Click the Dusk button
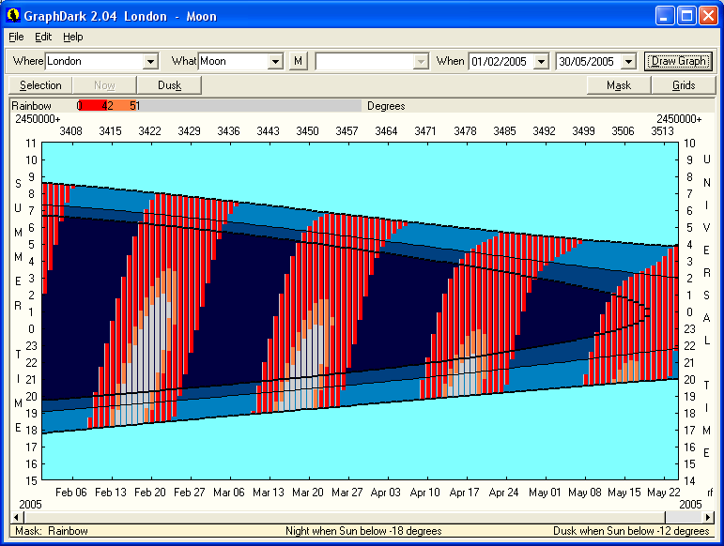 [x=170, y=85]
